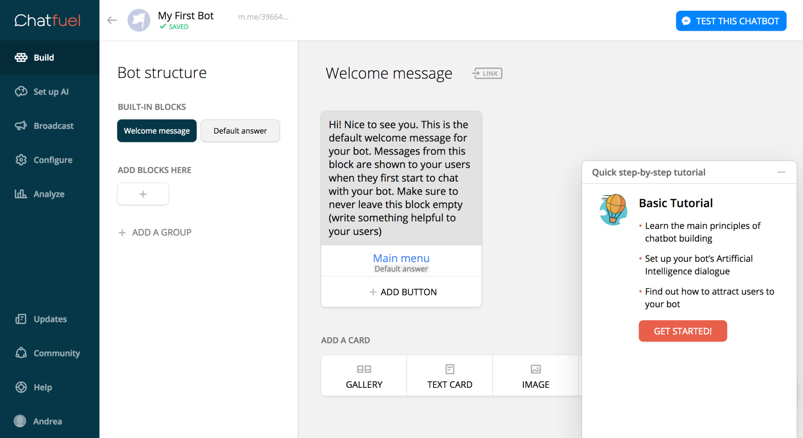The height and width of the screenshot is (438, 803).
Task: Select Broadcast menu label
Action: (54, 126)
